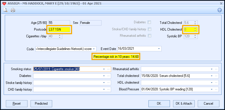Click ellipsis button beside HDL cholesterol
Image resolution: width=225 pixels, height=110 pixels.
point(216,82)
